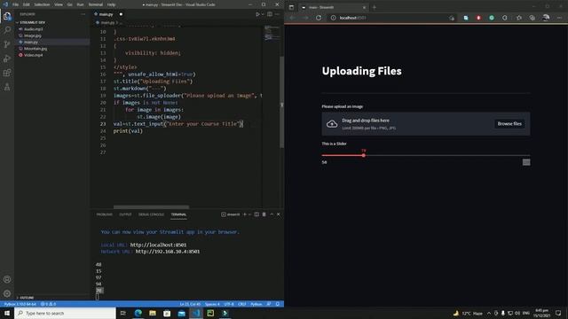Switch to the Debug Console tab

click(x=151, y=214)
